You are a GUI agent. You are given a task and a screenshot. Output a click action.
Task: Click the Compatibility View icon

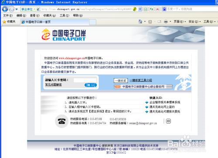coord(145,9)
